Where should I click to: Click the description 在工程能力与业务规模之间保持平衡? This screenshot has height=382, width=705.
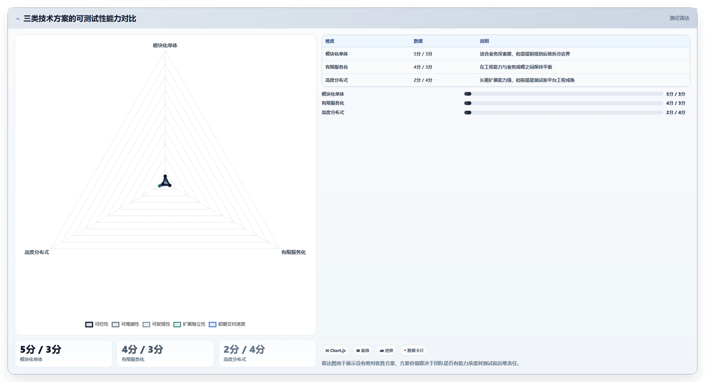[516, 67]
